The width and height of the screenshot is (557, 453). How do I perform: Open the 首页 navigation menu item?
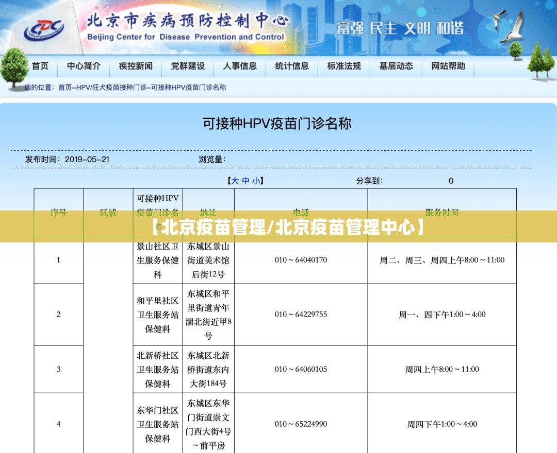click(x=40, y=66)
